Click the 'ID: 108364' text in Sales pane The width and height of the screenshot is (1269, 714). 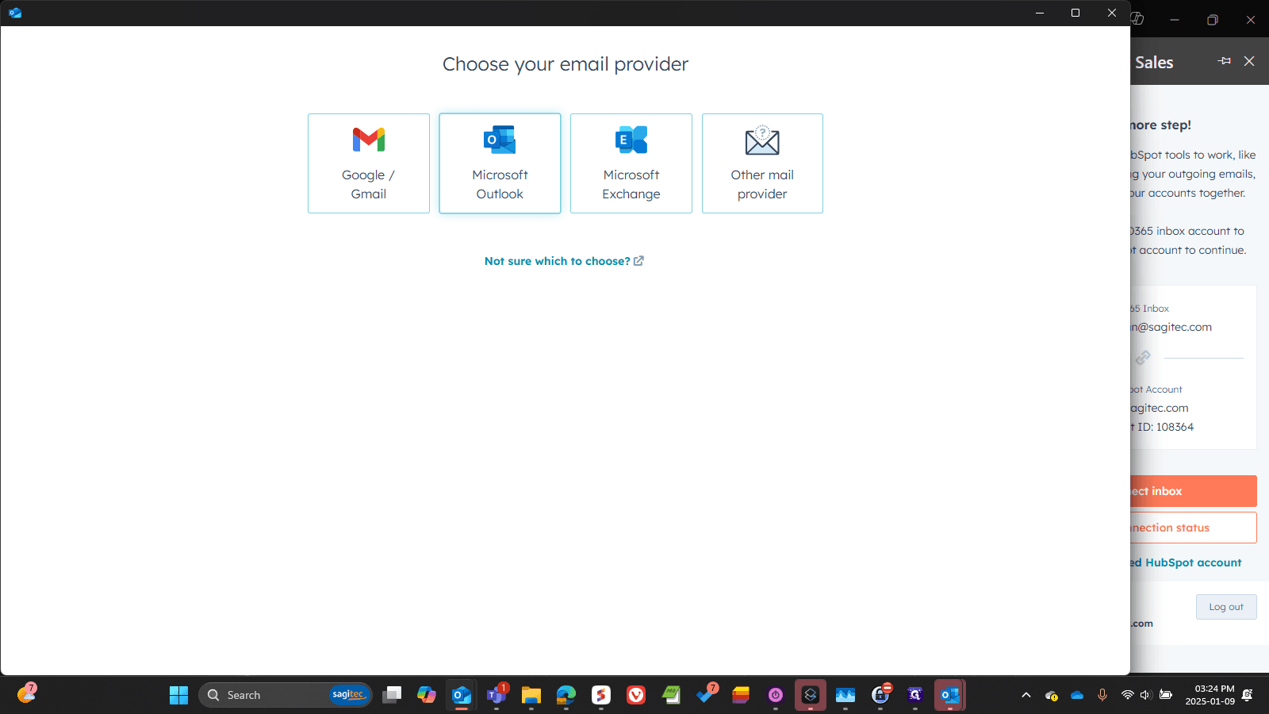[1165, 427]
